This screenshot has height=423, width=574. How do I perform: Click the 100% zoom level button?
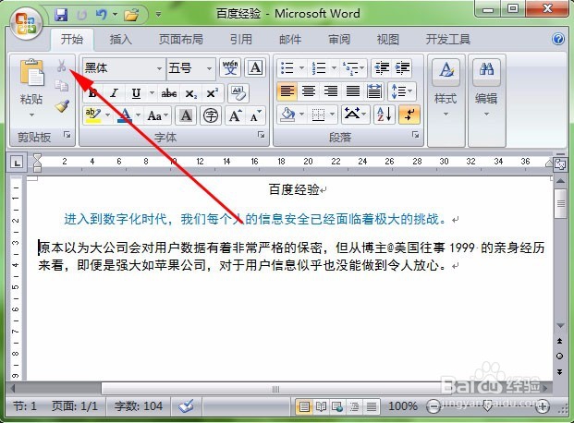402,405
